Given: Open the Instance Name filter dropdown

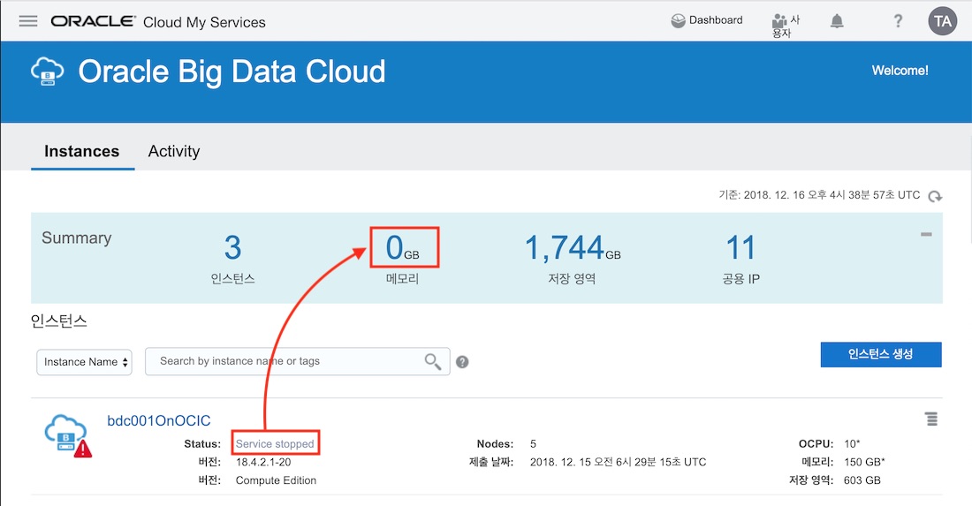Looking at the screenshot, I should click(x=85, y=362).
